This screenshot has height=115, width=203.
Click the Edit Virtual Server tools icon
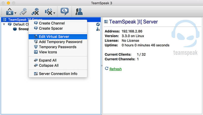(x=36, y=37)
